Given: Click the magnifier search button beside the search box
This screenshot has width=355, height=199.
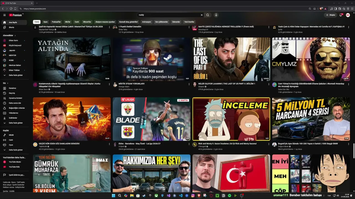Looking at the screenshot, I should point(208,15).
